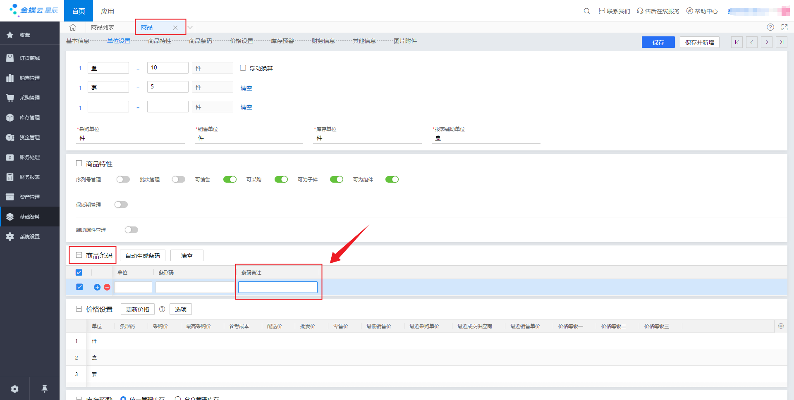Click the blue 保存 button
This screenshot has width=794, height=400.
click(658, 42)
